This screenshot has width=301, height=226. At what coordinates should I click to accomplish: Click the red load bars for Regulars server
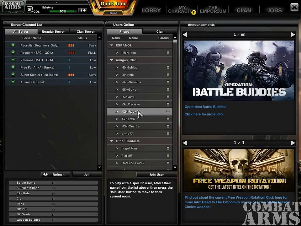coord(72,53)
